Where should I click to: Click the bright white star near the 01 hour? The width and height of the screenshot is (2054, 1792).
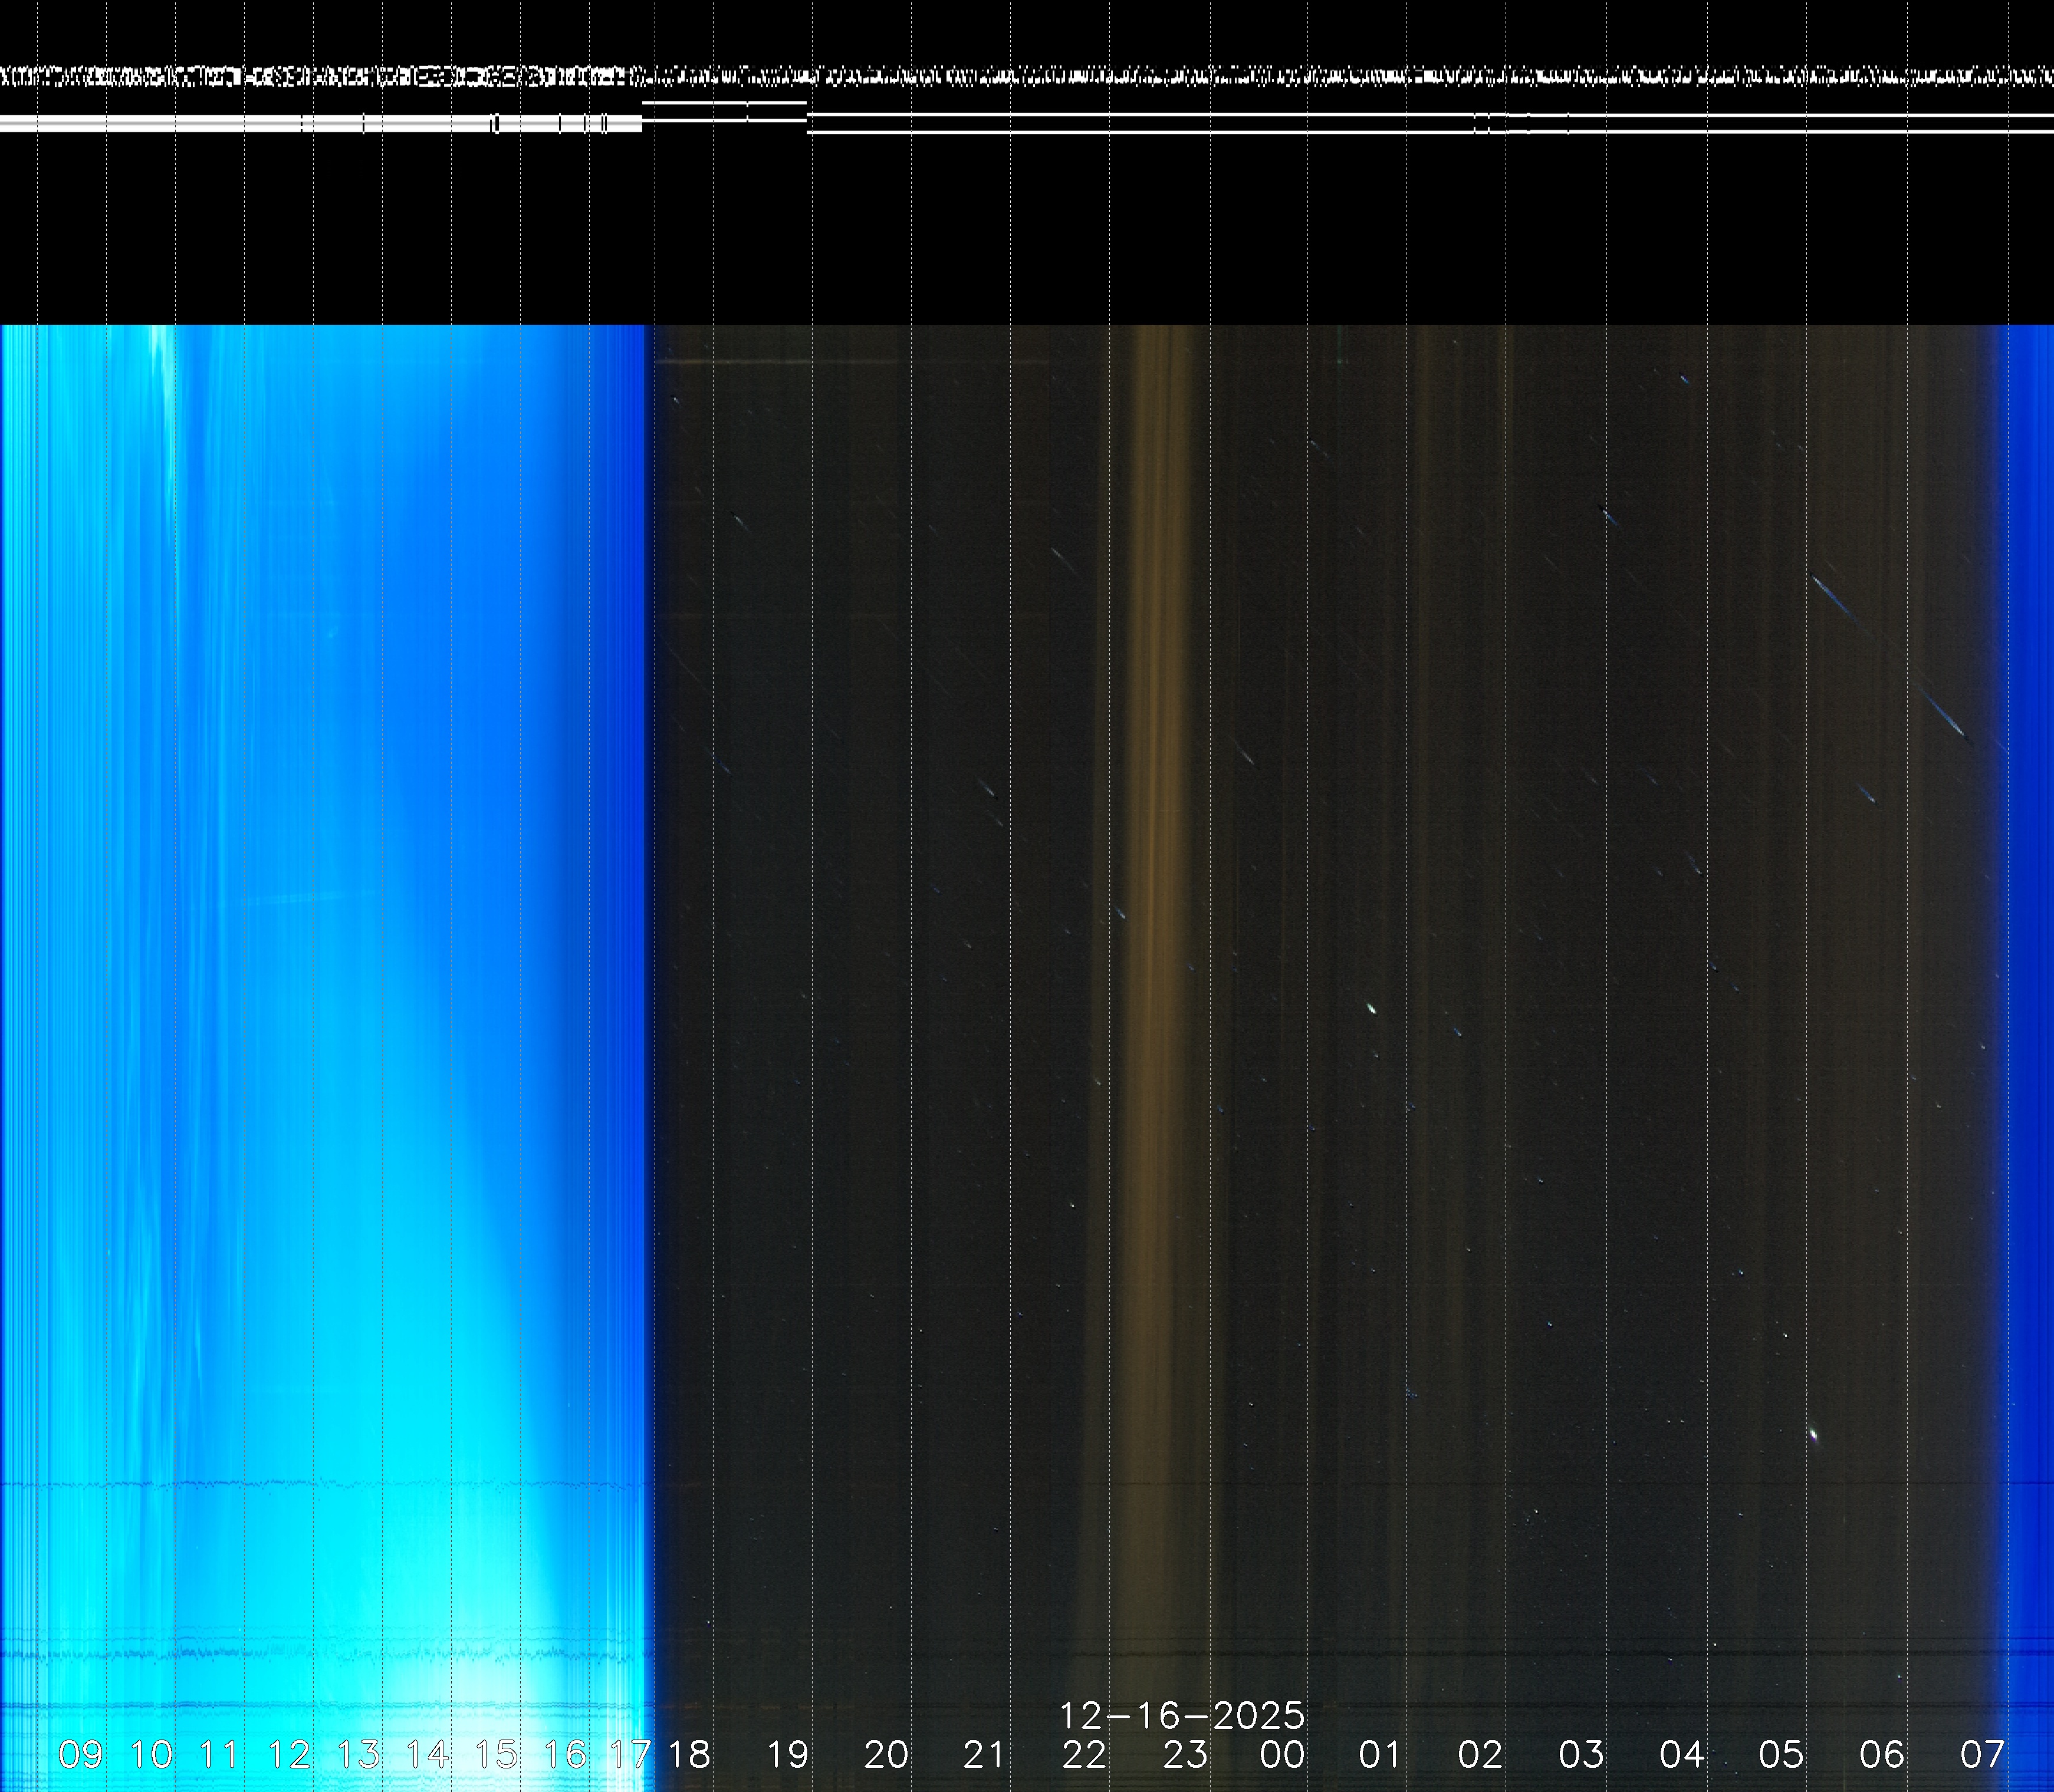(1372, 1009)
